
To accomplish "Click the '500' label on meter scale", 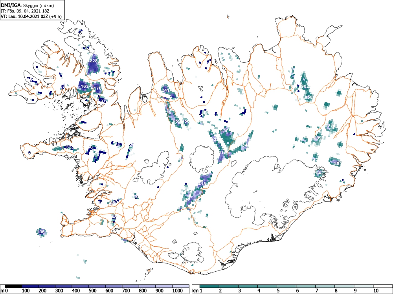I will (92, 291).
